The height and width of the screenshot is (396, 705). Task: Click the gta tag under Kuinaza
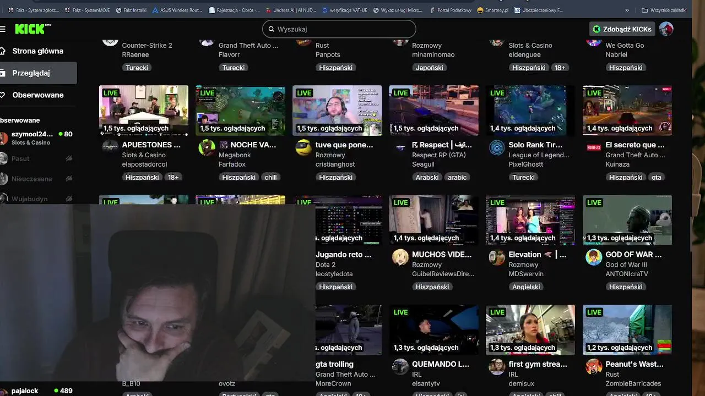tap(656, 177)
